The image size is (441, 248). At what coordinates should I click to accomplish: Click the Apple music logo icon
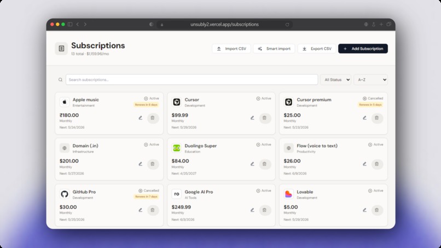pos(65,102)
